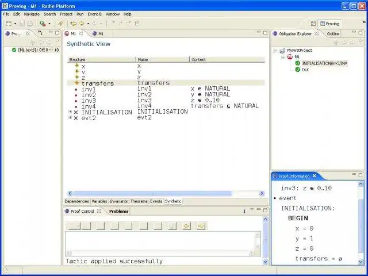The width and height of the screenshot is (368, 276).
Task: Switch to the Problems tab
Action: click(x=119, y=211)
